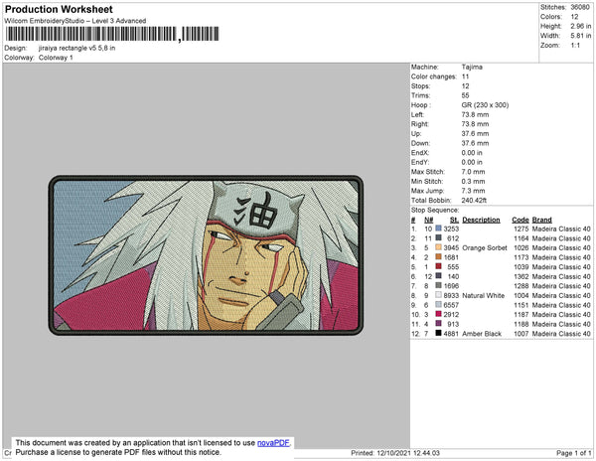Select Total Bobbin value 240.42ft

pyautogui.click(x=474, y=201)
